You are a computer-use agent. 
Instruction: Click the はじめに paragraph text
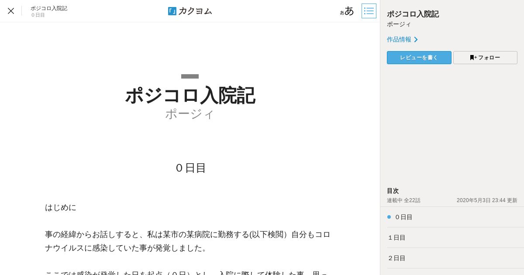(61, 207)
